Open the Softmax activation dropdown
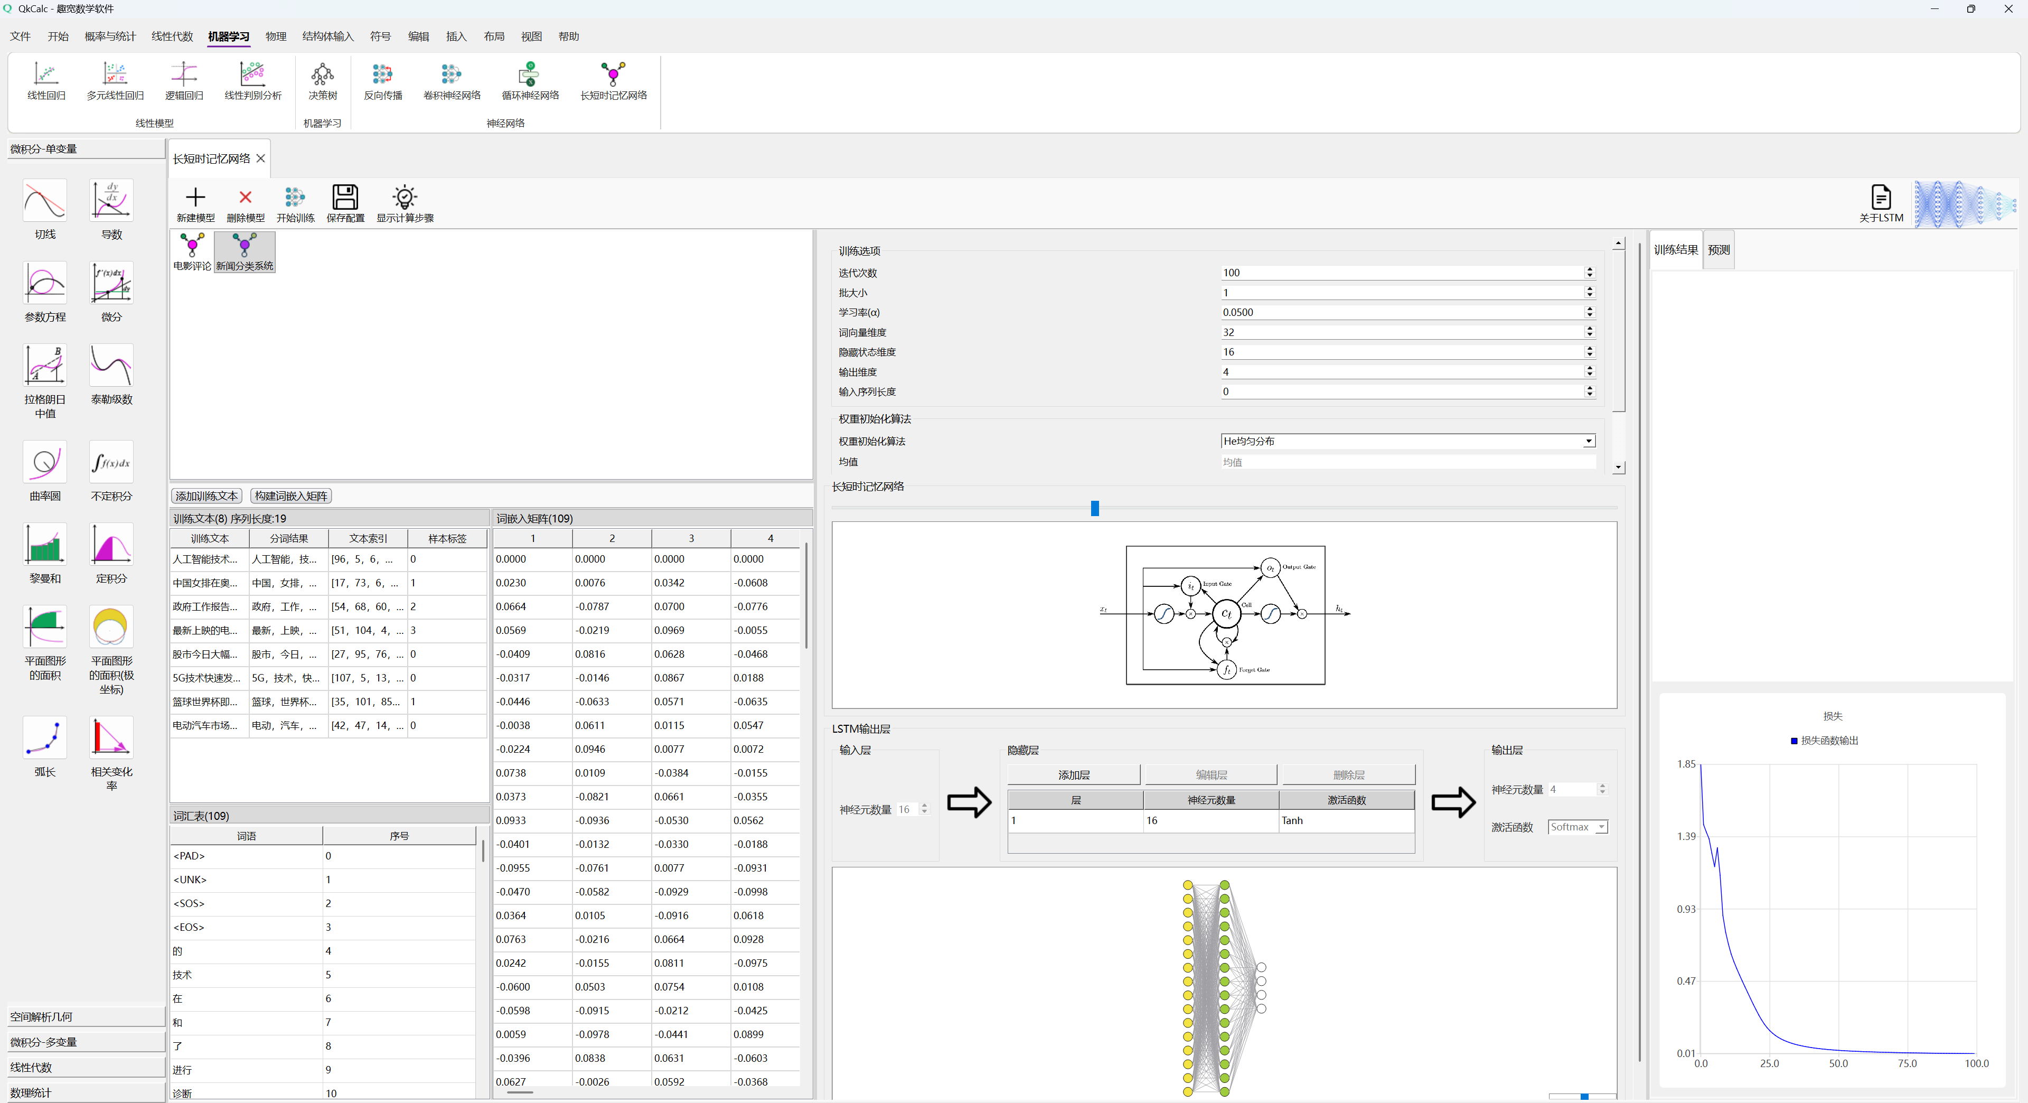The height and width of the screenshot is (1103, 2028). pos(1577,827)
